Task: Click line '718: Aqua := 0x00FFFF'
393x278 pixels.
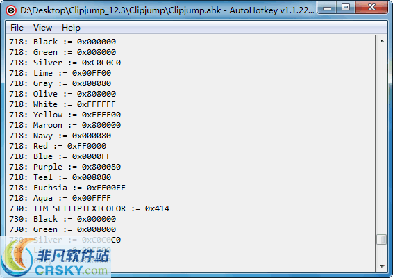Action: coord(60,198)
